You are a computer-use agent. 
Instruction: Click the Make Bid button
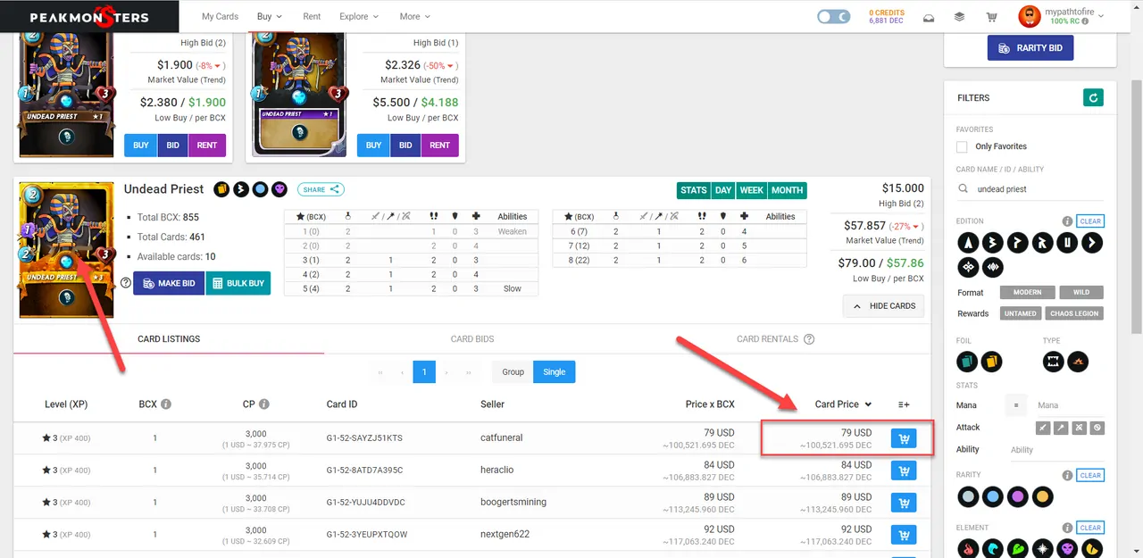tap(168, 283)
